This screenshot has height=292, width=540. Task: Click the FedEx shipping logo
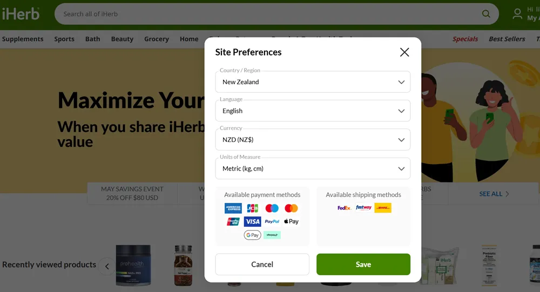coord(344,208)
